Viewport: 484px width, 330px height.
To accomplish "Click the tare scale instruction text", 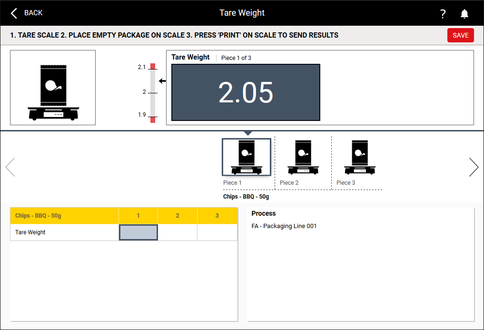I will click(x=174, y=35).
